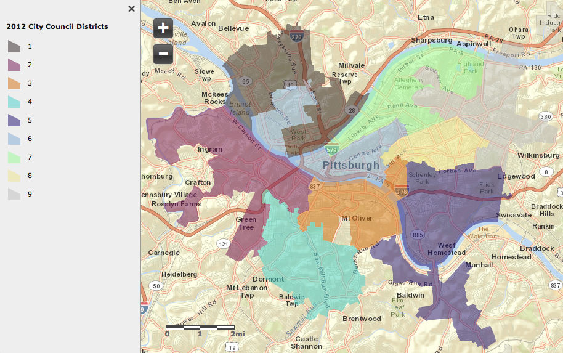Click the Bellevue label

(x=233, y=28)
